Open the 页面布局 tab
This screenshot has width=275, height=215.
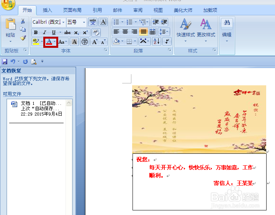72,10
